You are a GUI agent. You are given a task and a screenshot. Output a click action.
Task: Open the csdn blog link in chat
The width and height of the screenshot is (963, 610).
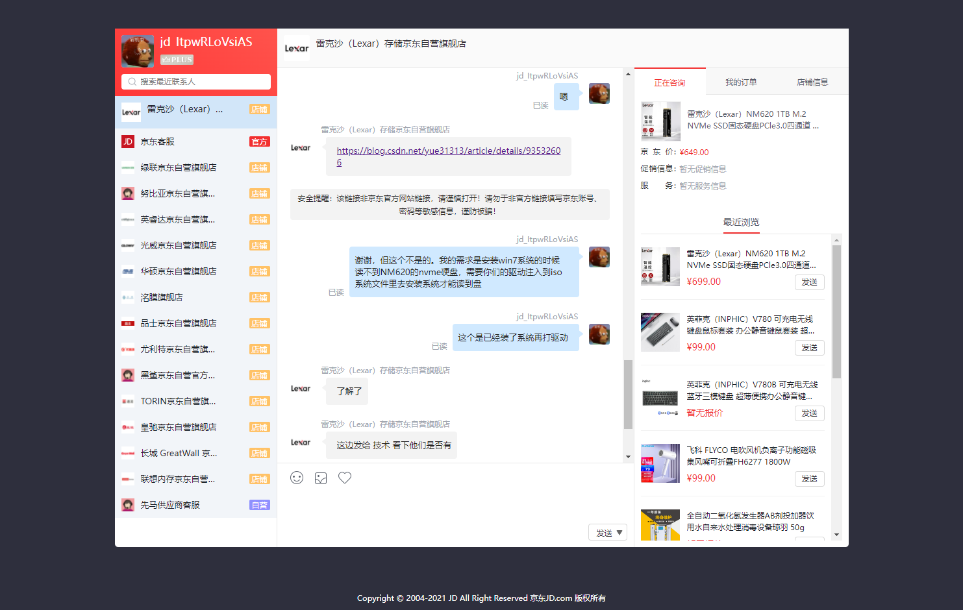pyautogui.click(x=448, y=156)
